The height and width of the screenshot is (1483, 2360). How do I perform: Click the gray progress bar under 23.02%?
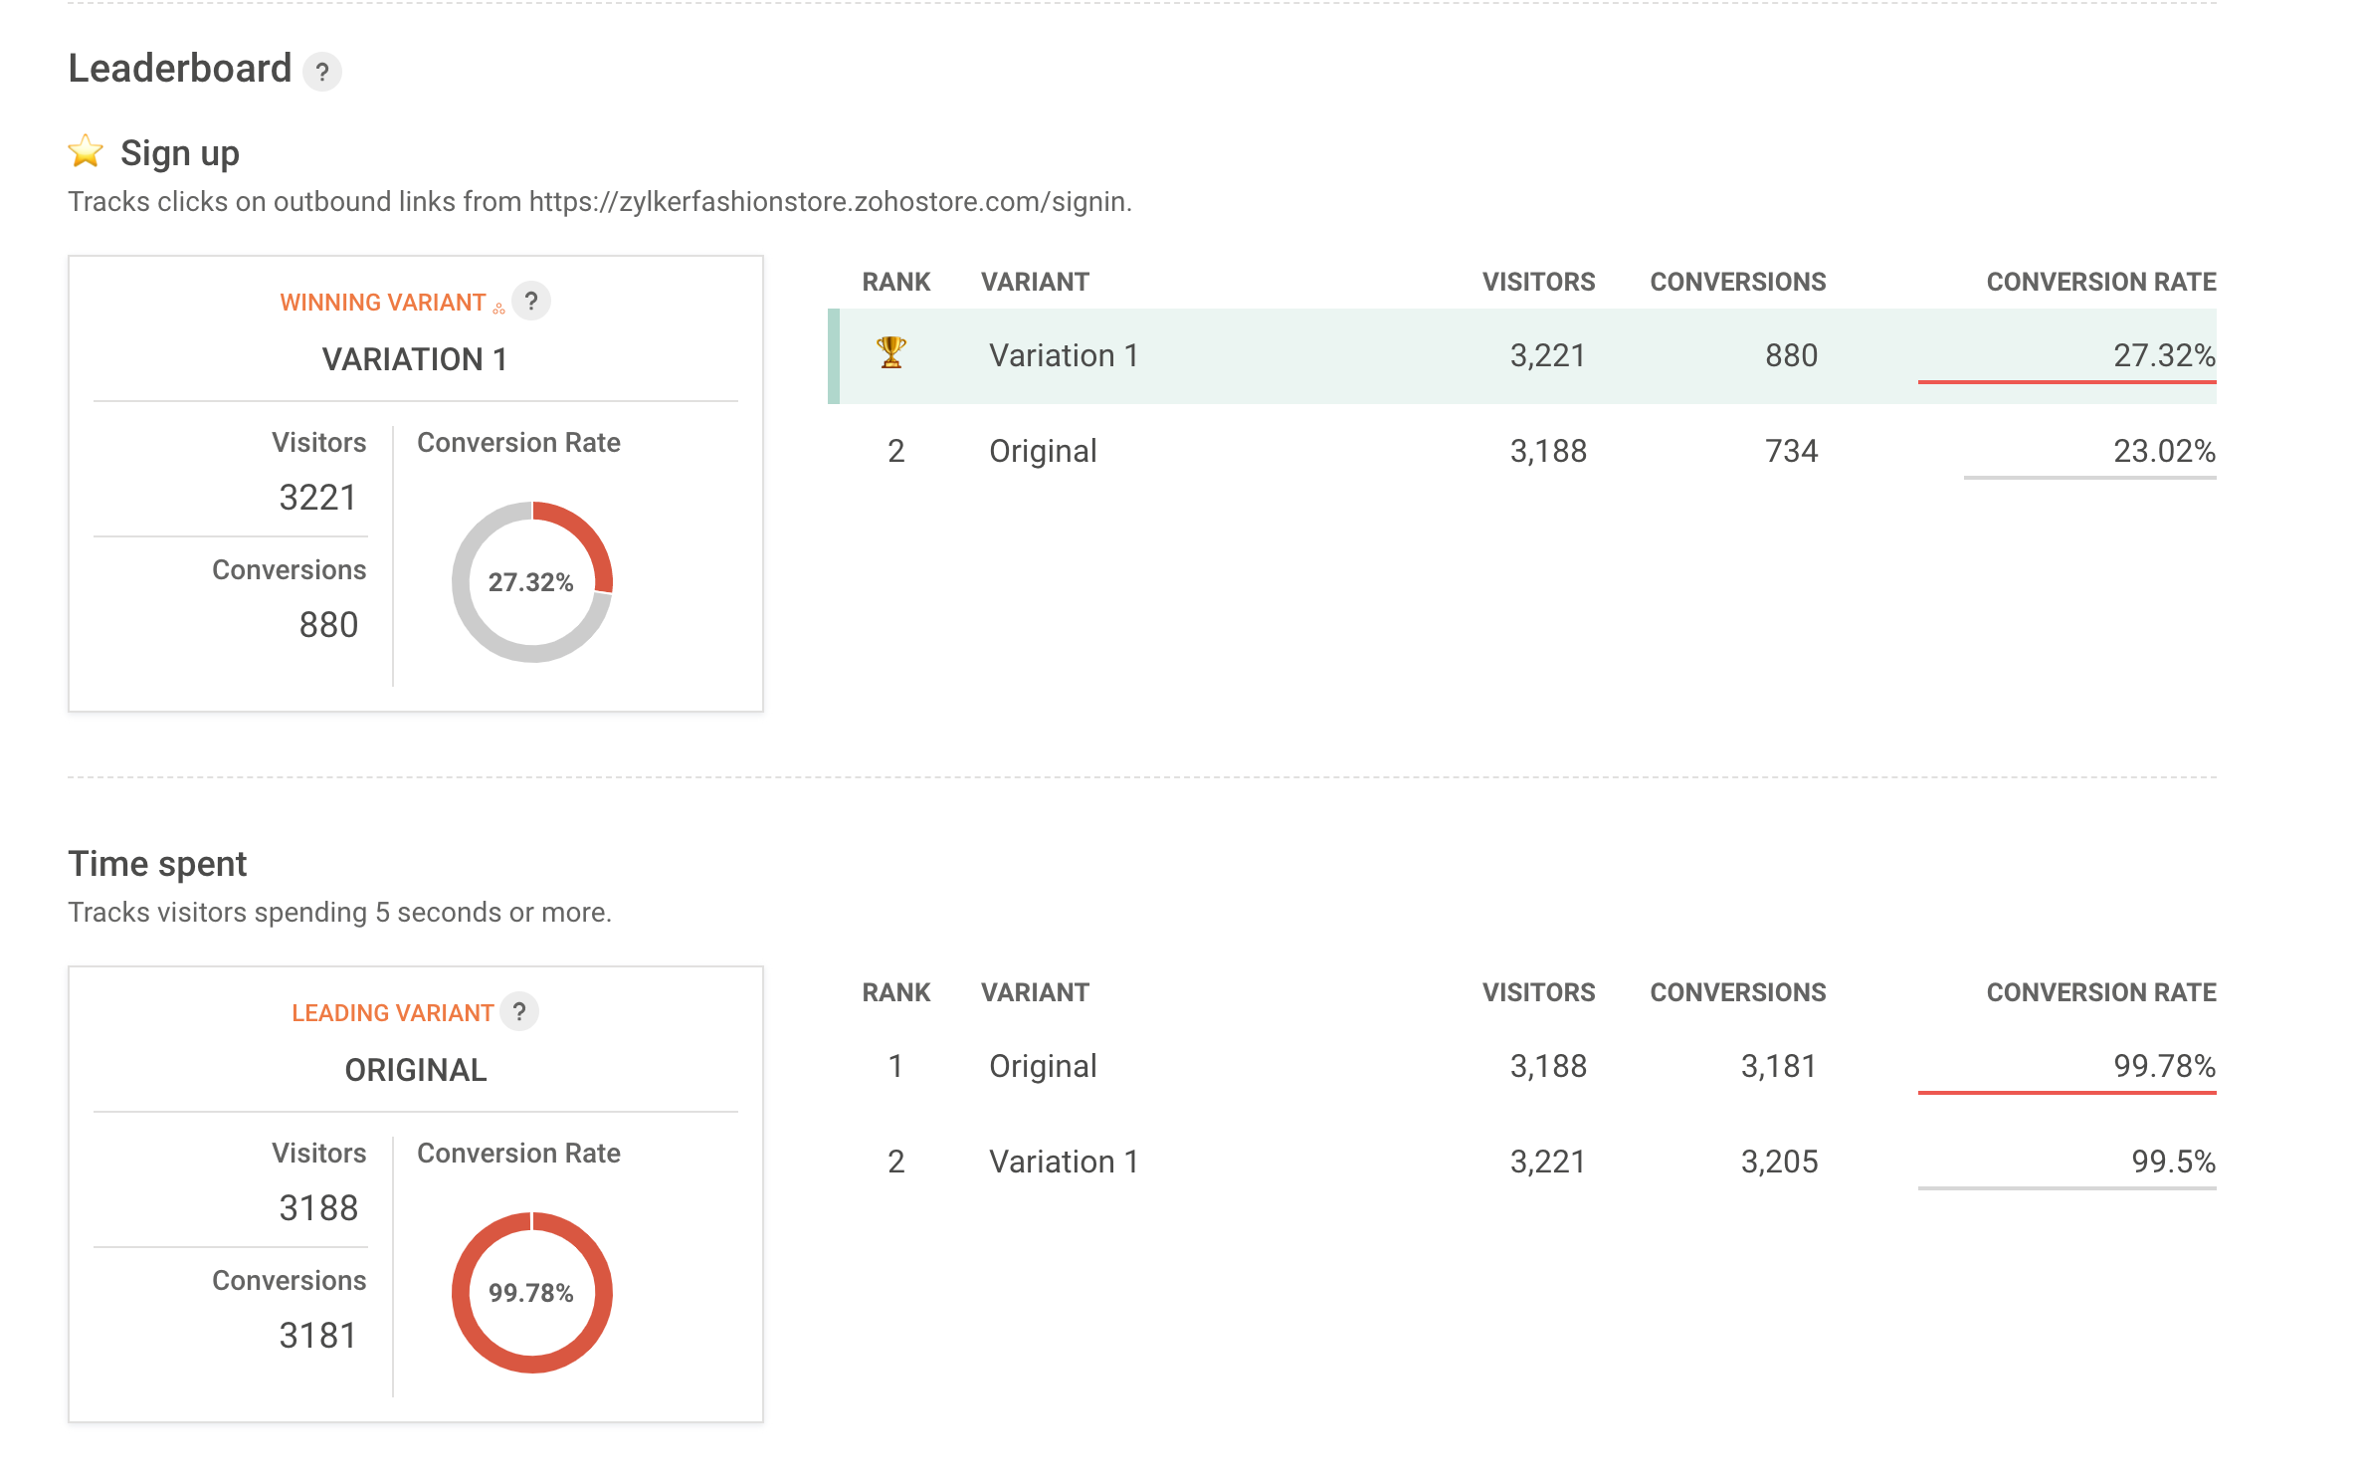coord(2089,477)
